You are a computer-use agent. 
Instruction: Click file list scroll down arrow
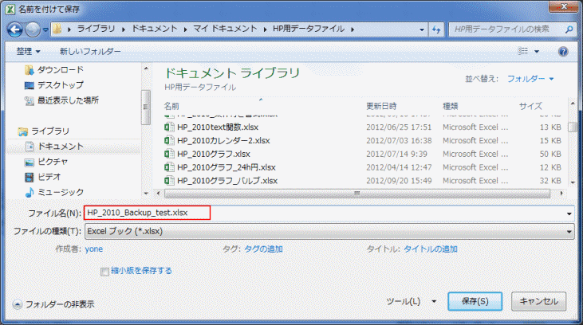point(573,182)
